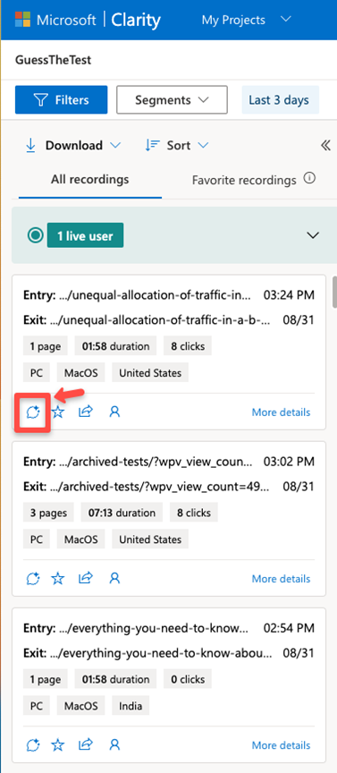Click the live user circle indicator
Image resolution: width=337 pixels, height=773 pixels.
pyautogui.click(x=36, y=235)
